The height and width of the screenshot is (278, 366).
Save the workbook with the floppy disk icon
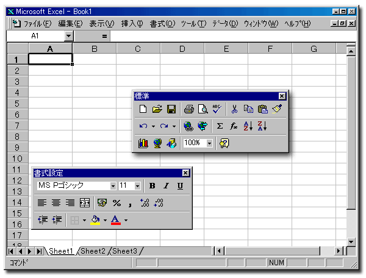[x=171, y=109]
